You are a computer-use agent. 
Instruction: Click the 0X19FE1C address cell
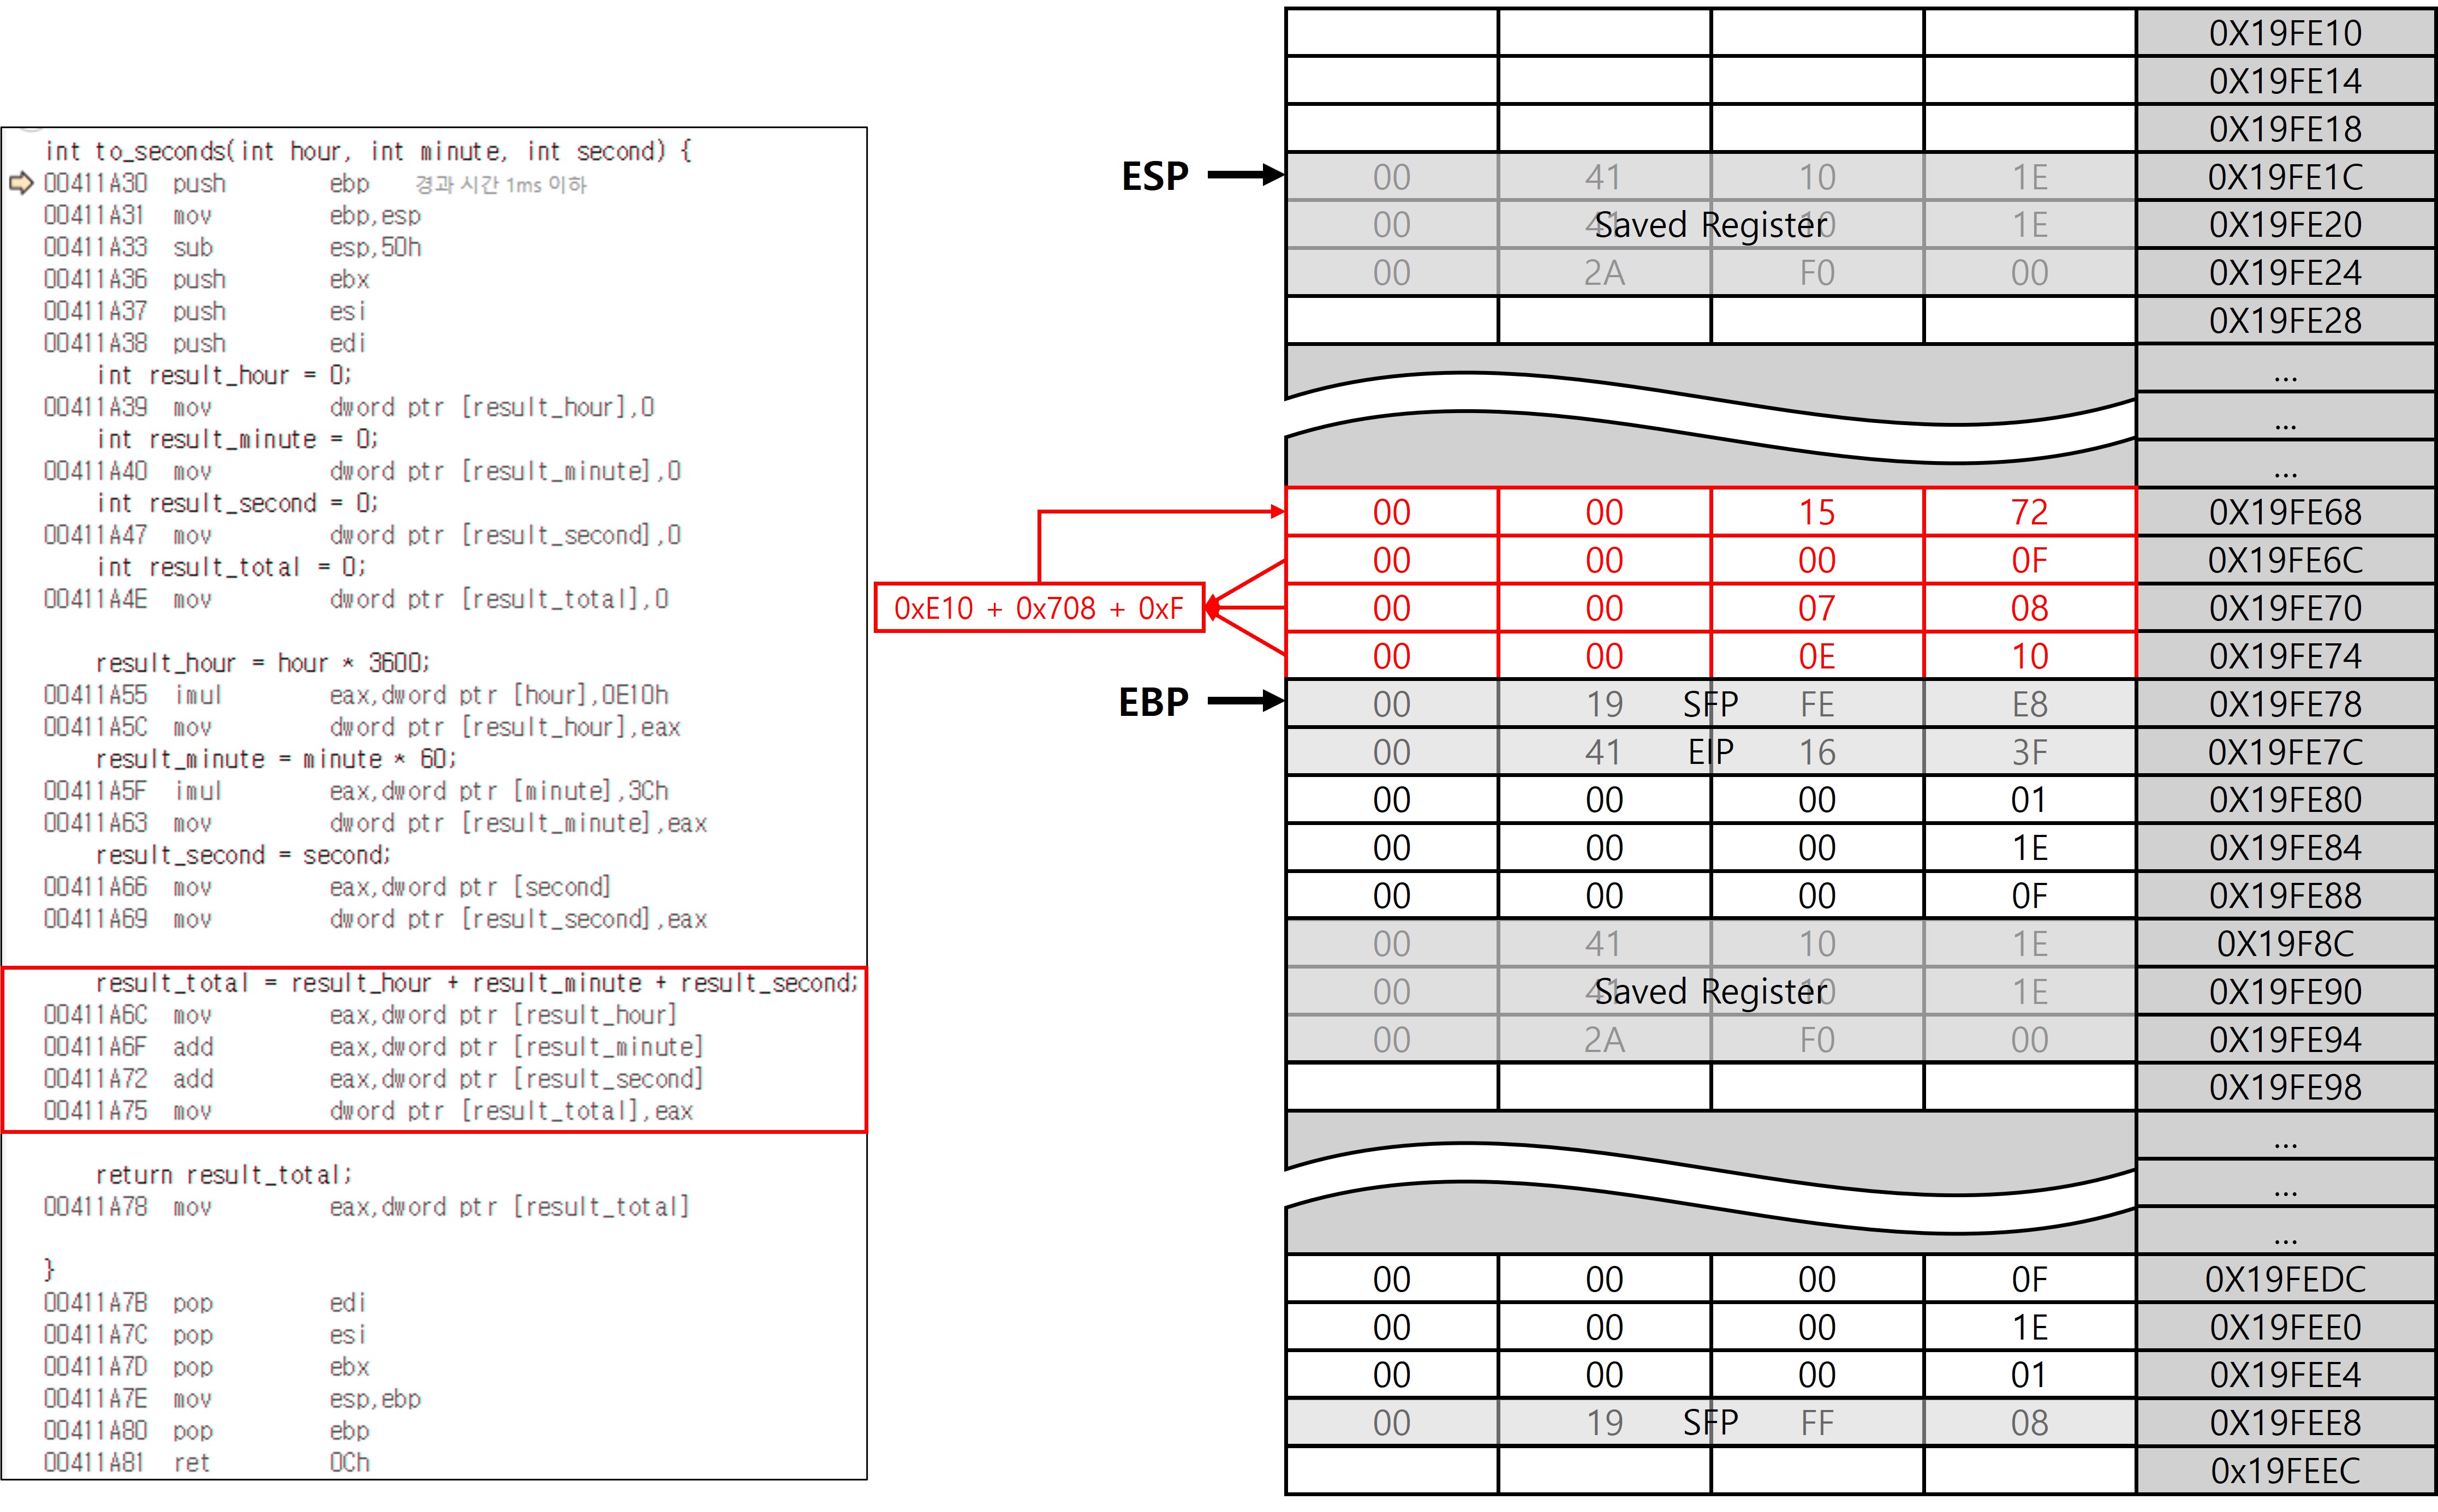tap(2284, 177)
